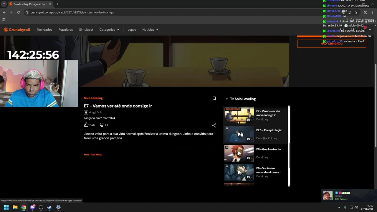Open OBS Studio icon in taskbar

(41, 207)
